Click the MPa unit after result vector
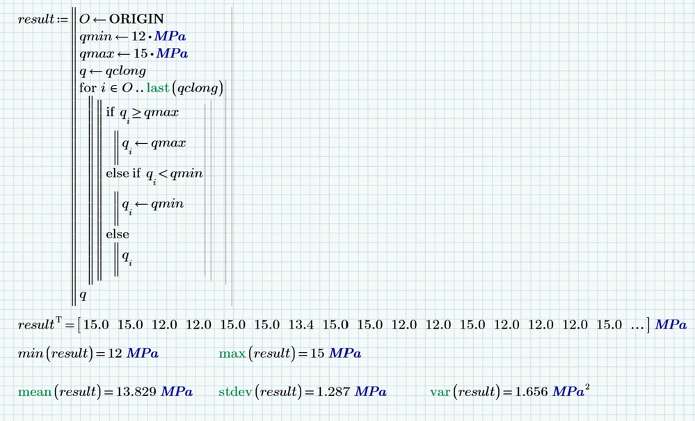 (x=671, y=325)
